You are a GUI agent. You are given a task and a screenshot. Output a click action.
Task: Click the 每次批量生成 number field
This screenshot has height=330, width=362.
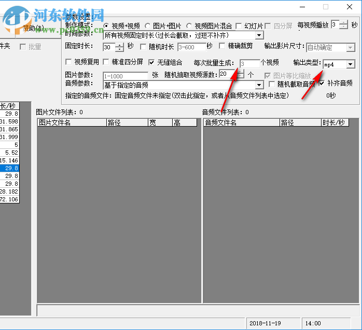pyautogui.click(x=250, y=64)
